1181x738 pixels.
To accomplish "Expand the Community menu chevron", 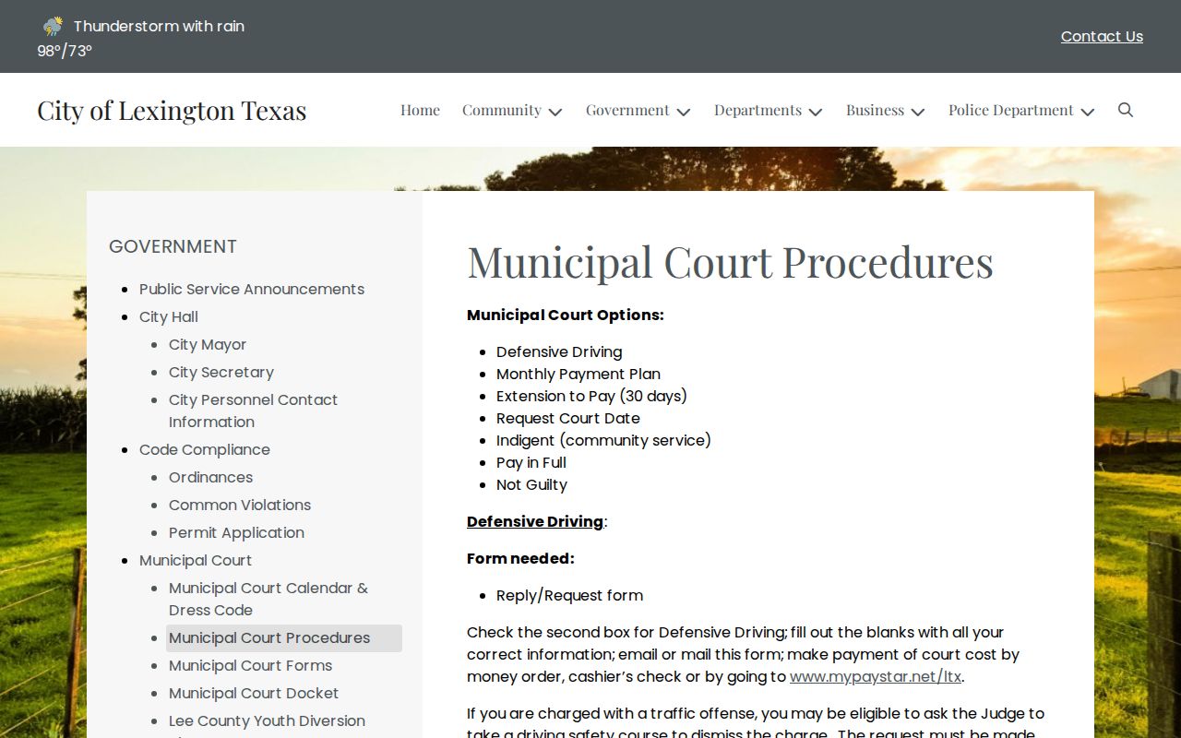I will [x=555, y=112].
